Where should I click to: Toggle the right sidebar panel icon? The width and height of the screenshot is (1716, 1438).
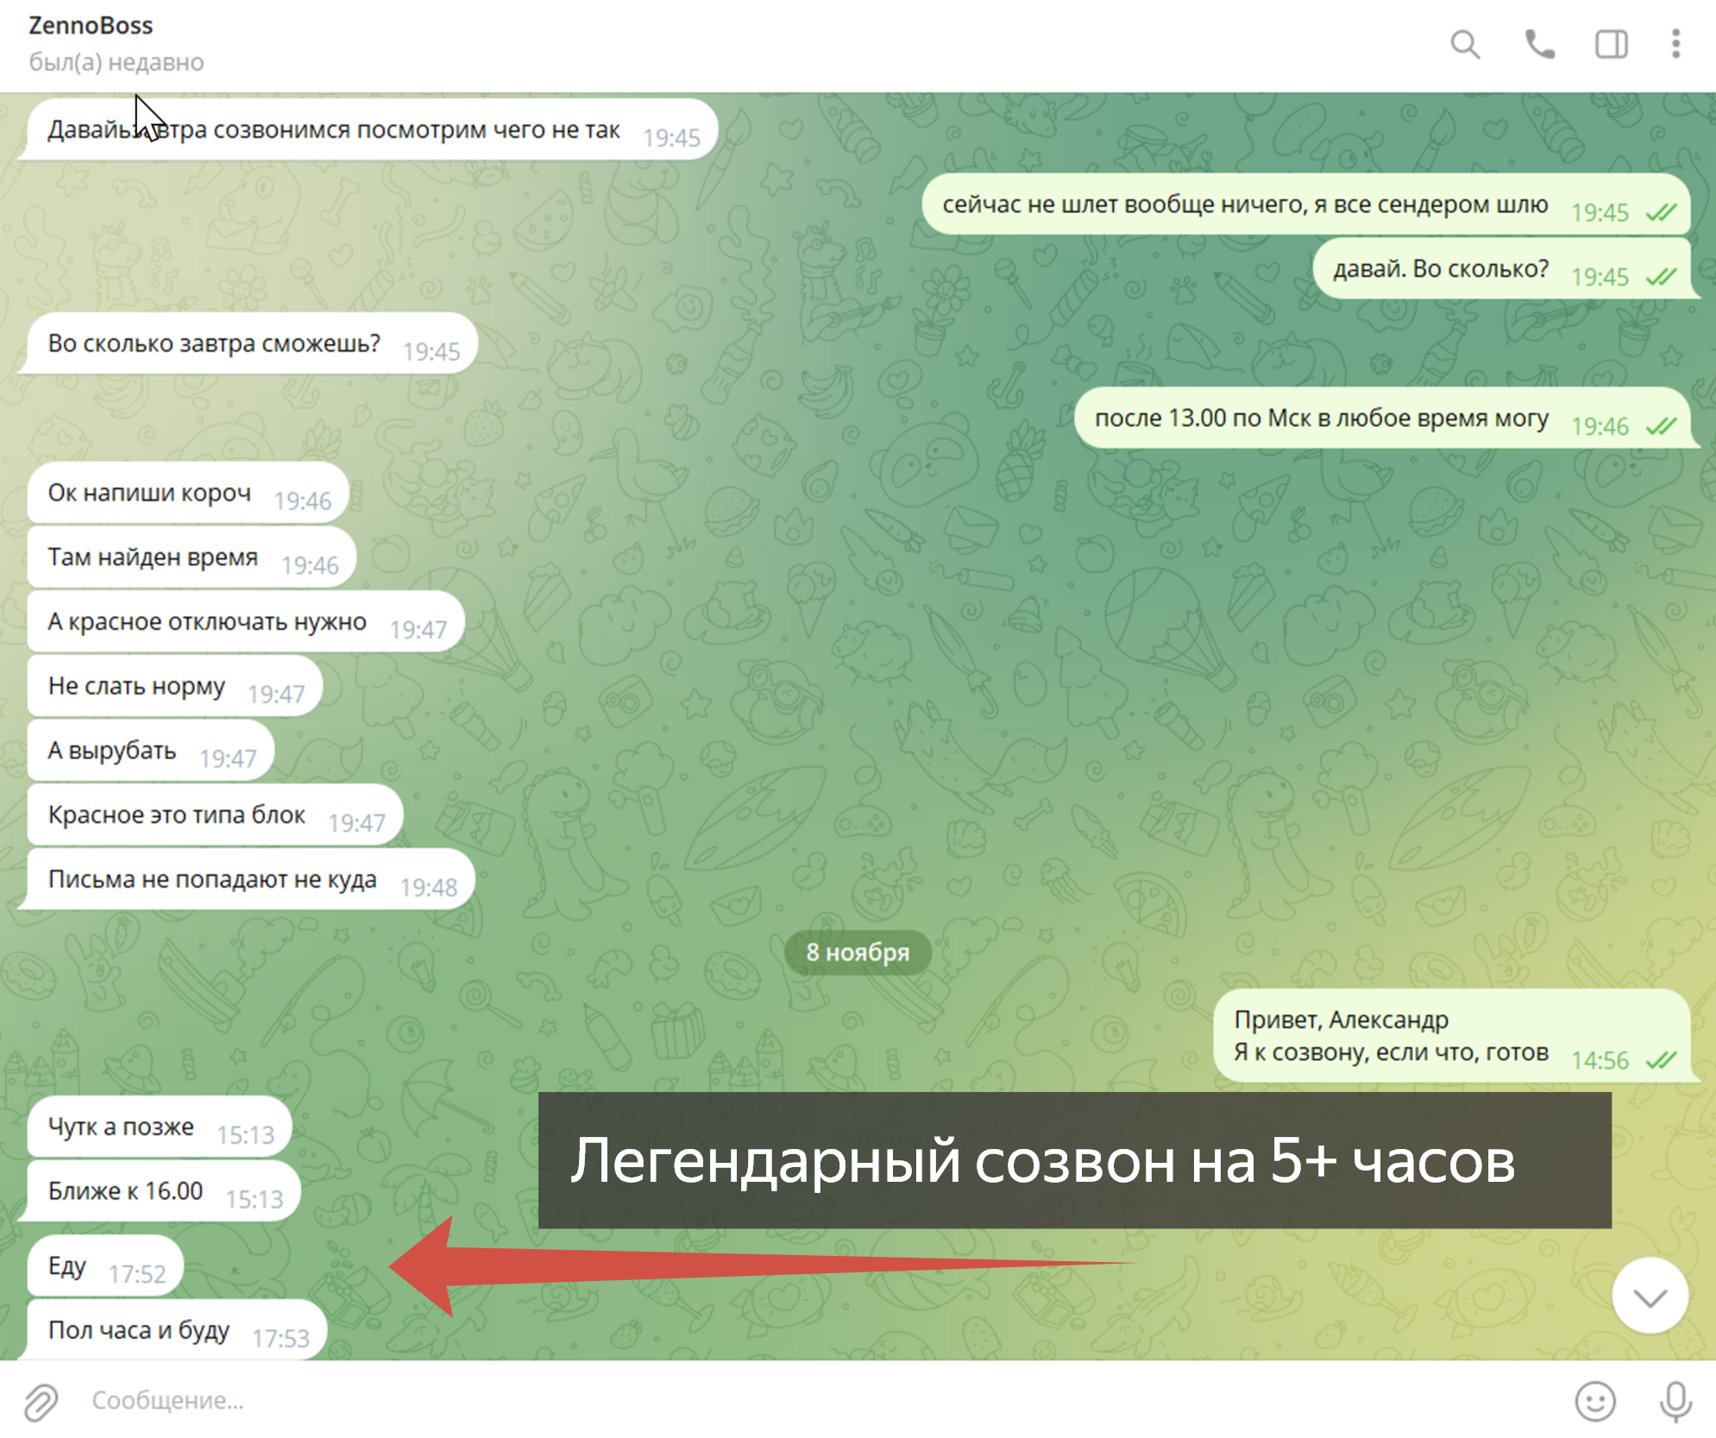click(1611, 44)
